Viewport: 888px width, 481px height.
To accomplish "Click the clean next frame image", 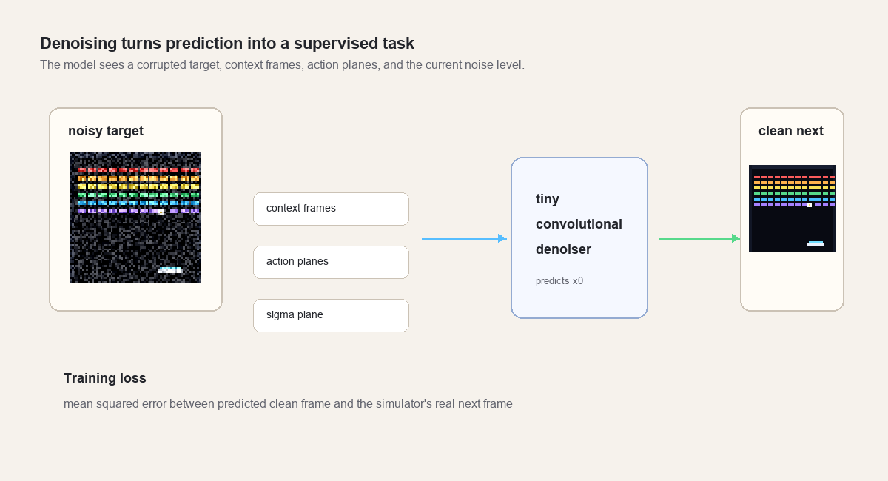I will click(793, 209).
